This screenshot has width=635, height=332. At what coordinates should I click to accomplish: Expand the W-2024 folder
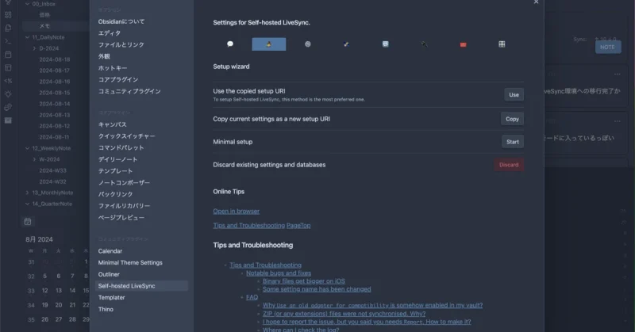(x=34, y=159)
